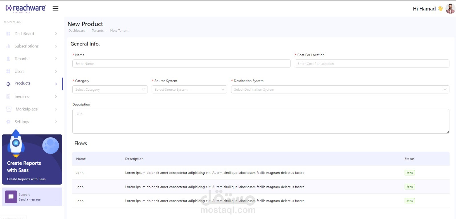
Task: Click the Settings gear icon
Action: [x=8, y=122]
